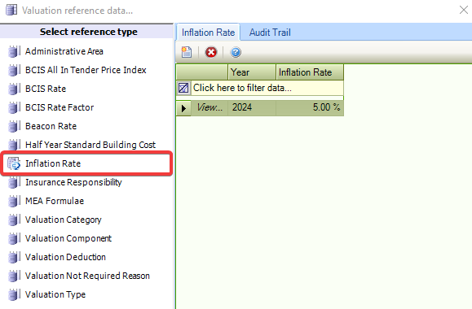Screen dimensions: 472x309
Task: Select MEA Formulae reference type
Action: (x=55, y=201)
